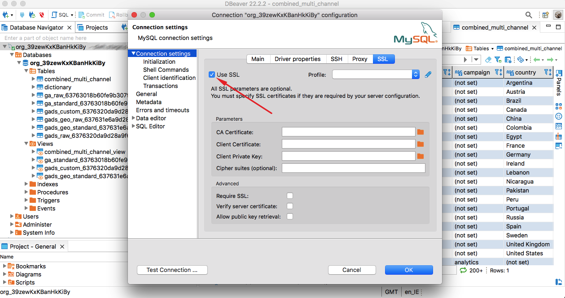Image resolution: width=565 pixels, height=298 pixels.
Task: Select Errors and timeouts in settings tree
Action: pyautogui.click(x=162, y=110)
